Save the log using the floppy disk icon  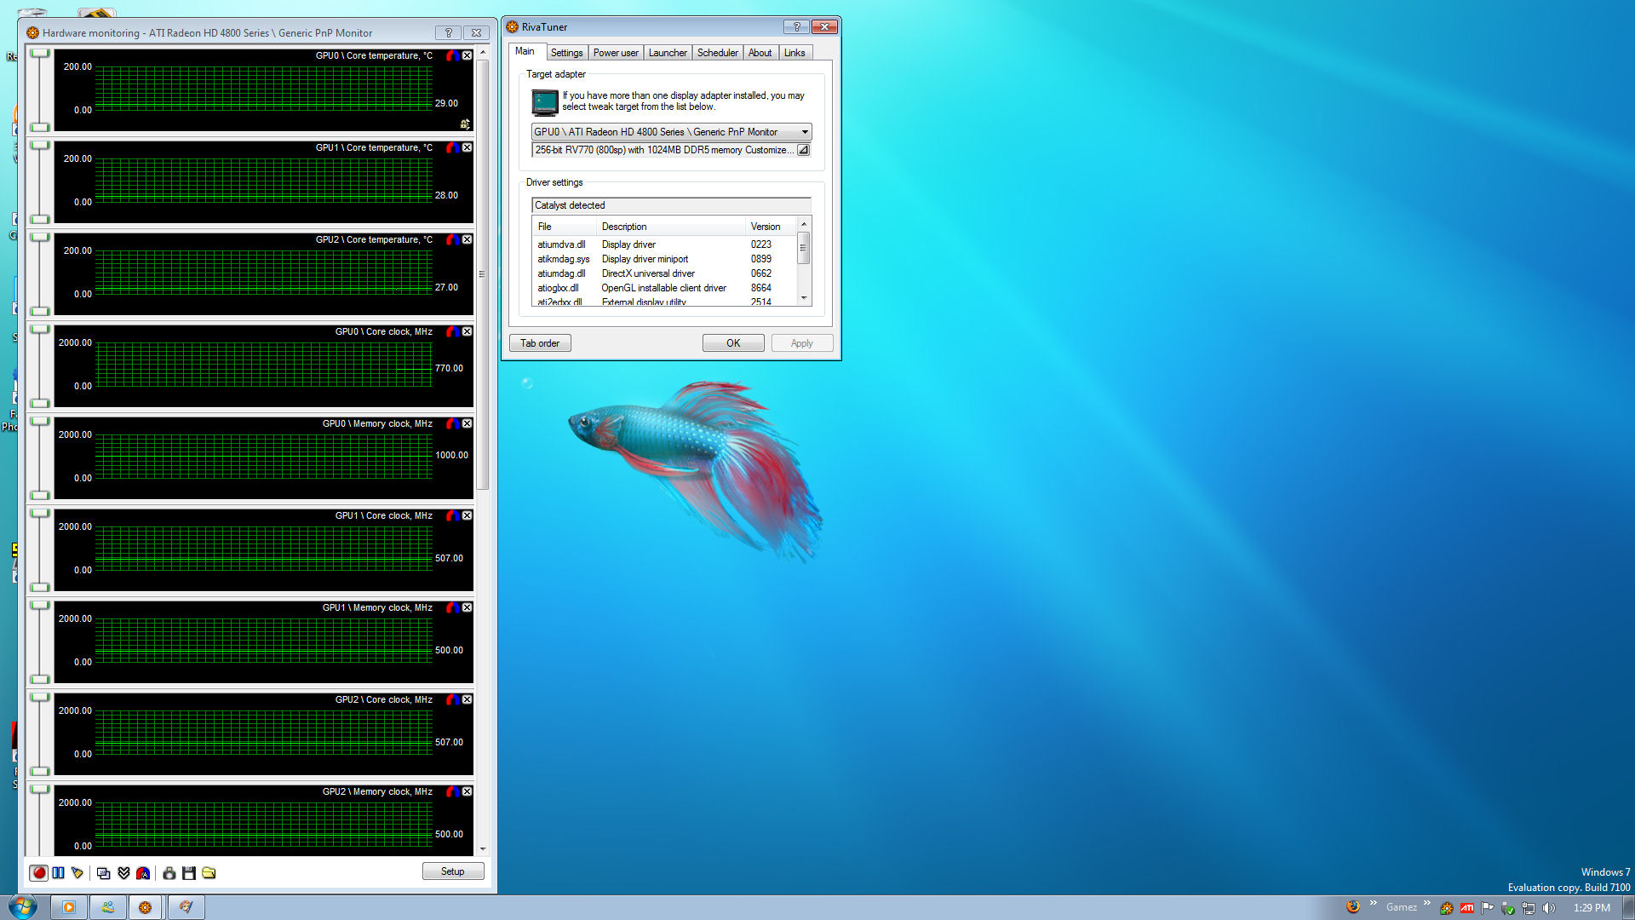(189, 873)
